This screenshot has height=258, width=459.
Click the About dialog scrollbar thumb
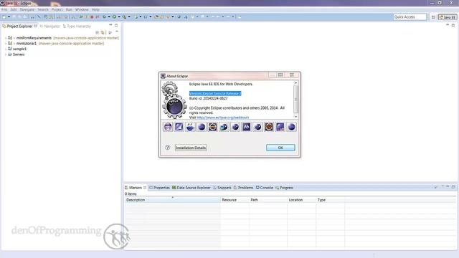(x=295, y=99)
